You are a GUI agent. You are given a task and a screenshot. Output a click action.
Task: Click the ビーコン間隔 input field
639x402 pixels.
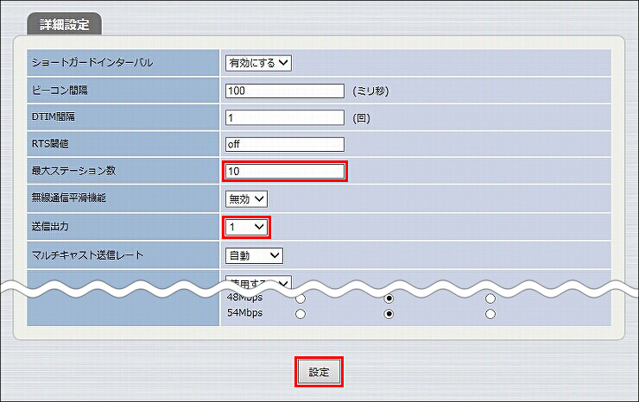tap(285, 91)
